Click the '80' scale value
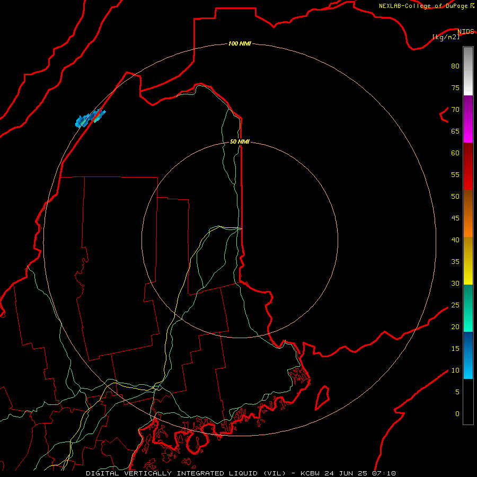The width and height of the screenshot is (477, 477). click(x=455, y=66)
